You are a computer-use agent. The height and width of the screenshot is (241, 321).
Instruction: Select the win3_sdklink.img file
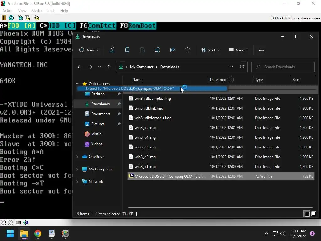click(221, 108)
